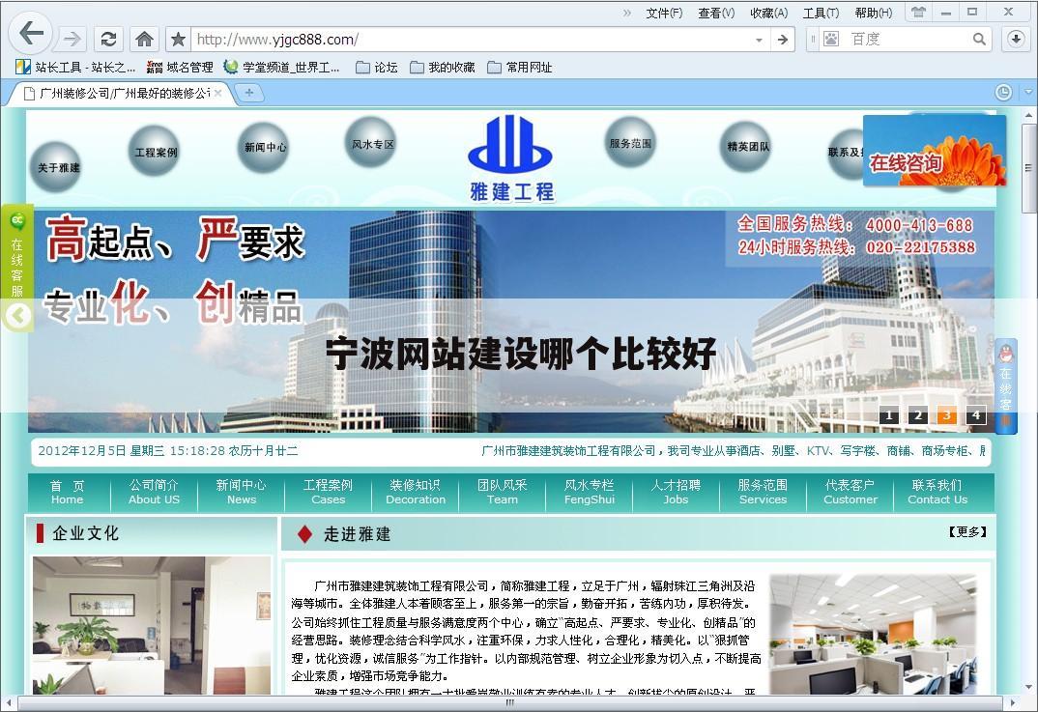Image resolution: width=1038 pixels, height=712 pixels.
Task: Click the camera icon beside the search box
Action: point(832,40)
